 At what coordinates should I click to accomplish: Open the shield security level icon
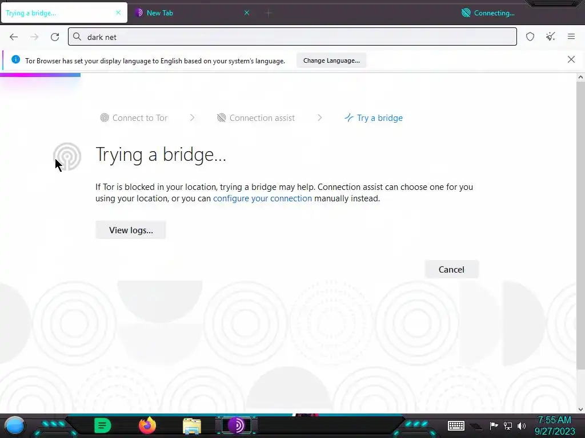point(530,36)
